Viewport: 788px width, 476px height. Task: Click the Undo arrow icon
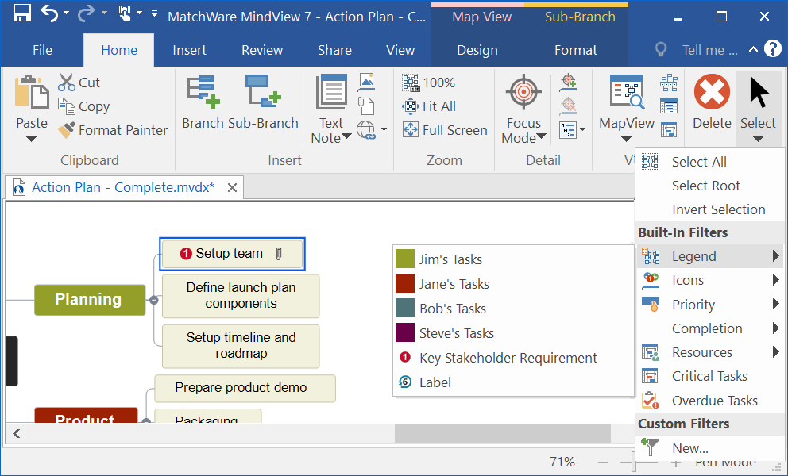pyautogui.click(x=50, y=13)
